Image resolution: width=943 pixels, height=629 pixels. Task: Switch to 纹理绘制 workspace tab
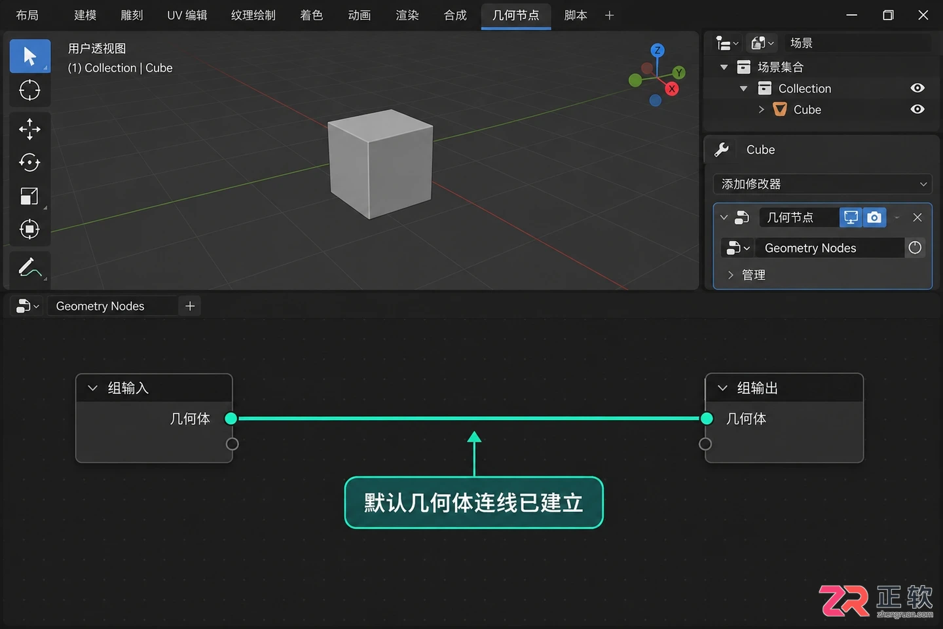point(253,15)
